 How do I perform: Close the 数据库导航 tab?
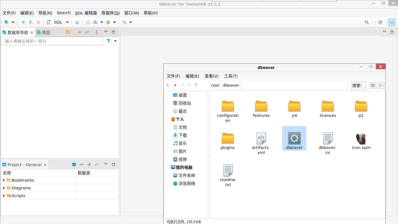32,33
